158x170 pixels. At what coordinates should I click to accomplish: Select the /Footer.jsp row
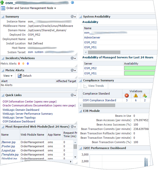point(37,146)
